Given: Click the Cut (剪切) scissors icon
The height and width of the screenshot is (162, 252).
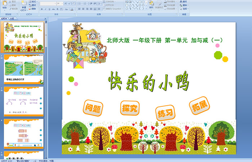Looking at the screenshot, I should pos(10,1).
